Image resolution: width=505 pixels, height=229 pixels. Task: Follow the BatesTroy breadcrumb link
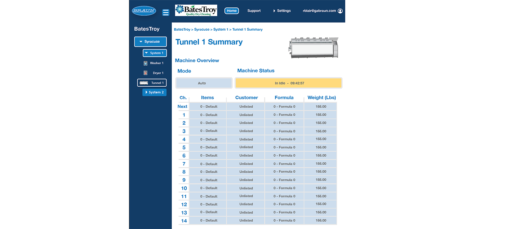[x=182, y=29]
